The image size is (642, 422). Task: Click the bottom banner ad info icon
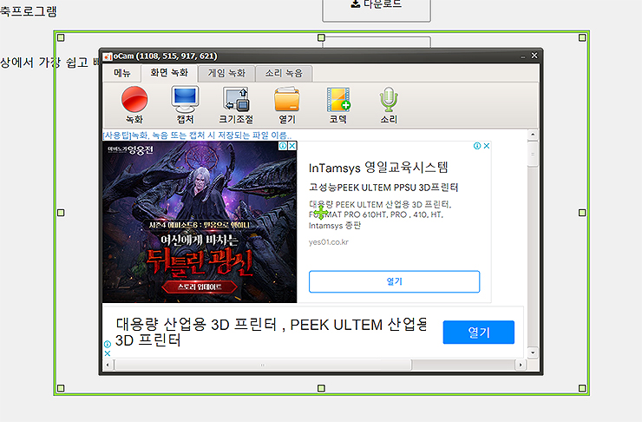108,344
